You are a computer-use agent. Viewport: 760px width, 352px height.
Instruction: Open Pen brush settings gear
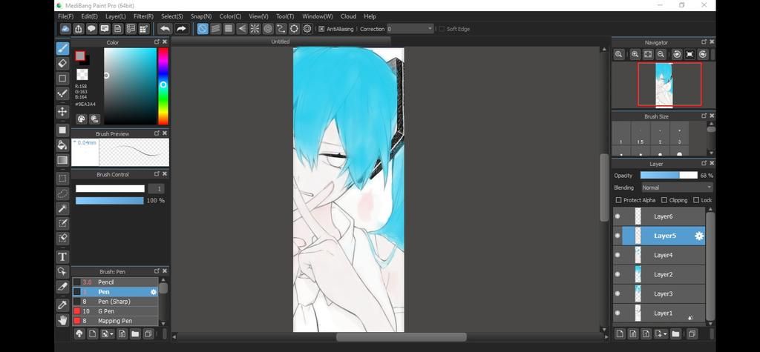coord(154,292)
